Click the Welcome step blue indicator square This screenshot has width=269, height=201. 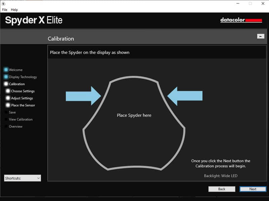[x=6, y=70]
